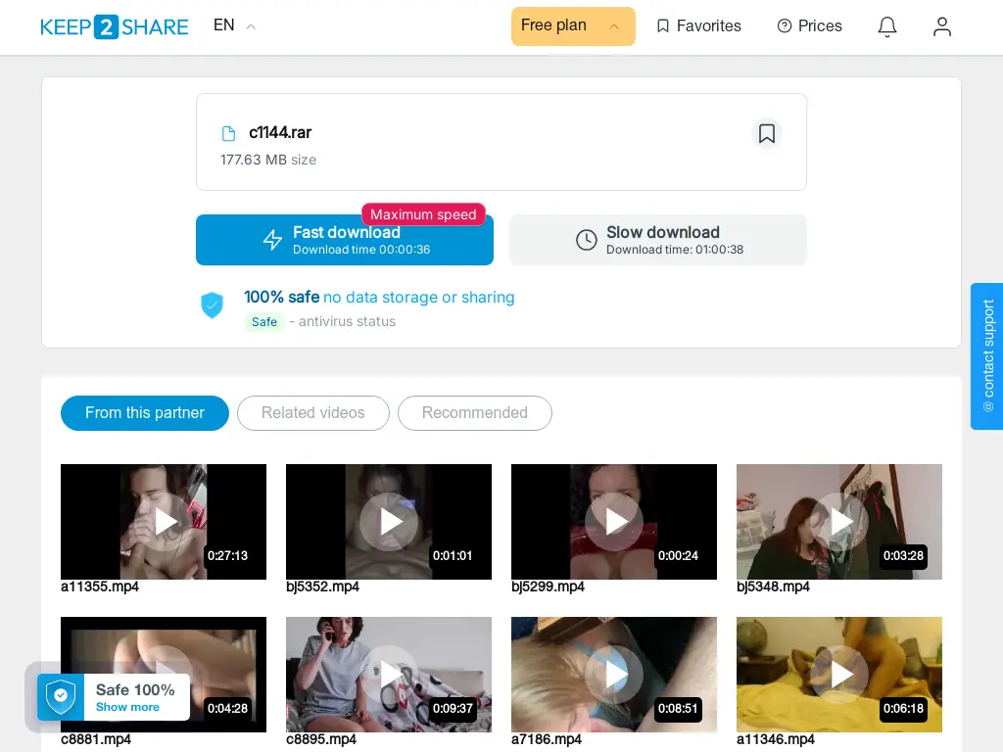Open the bj5299.mp4 title link
Image resolution: width=1003 pixels, height=752 pixels.
pos(548,587)
